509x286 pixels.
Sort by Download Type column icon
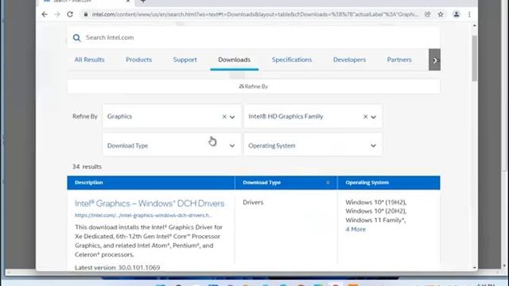click(328, 183)
